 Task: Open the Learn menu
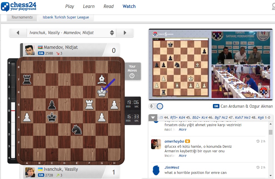point(89,7)
